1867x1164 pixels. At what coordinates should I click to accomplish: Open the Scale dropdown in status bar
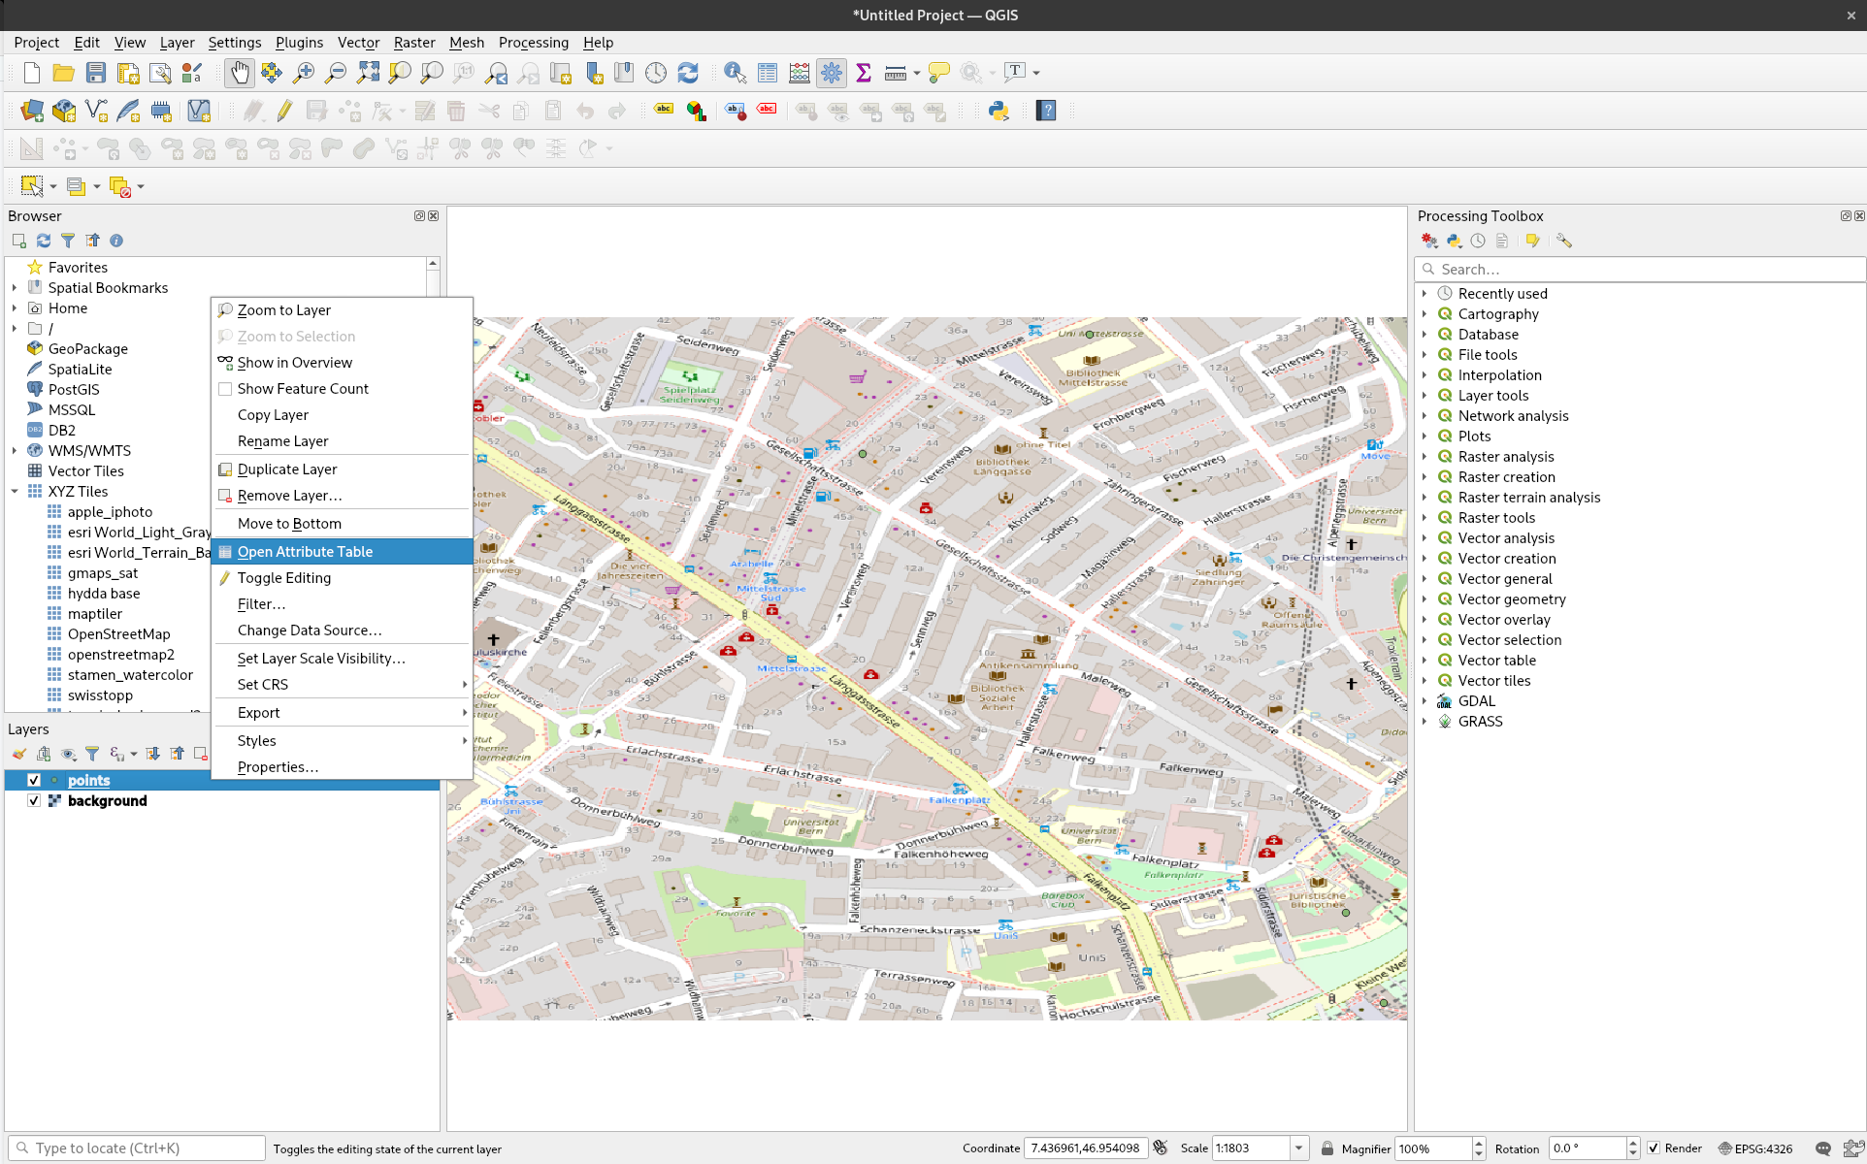1298,1148
